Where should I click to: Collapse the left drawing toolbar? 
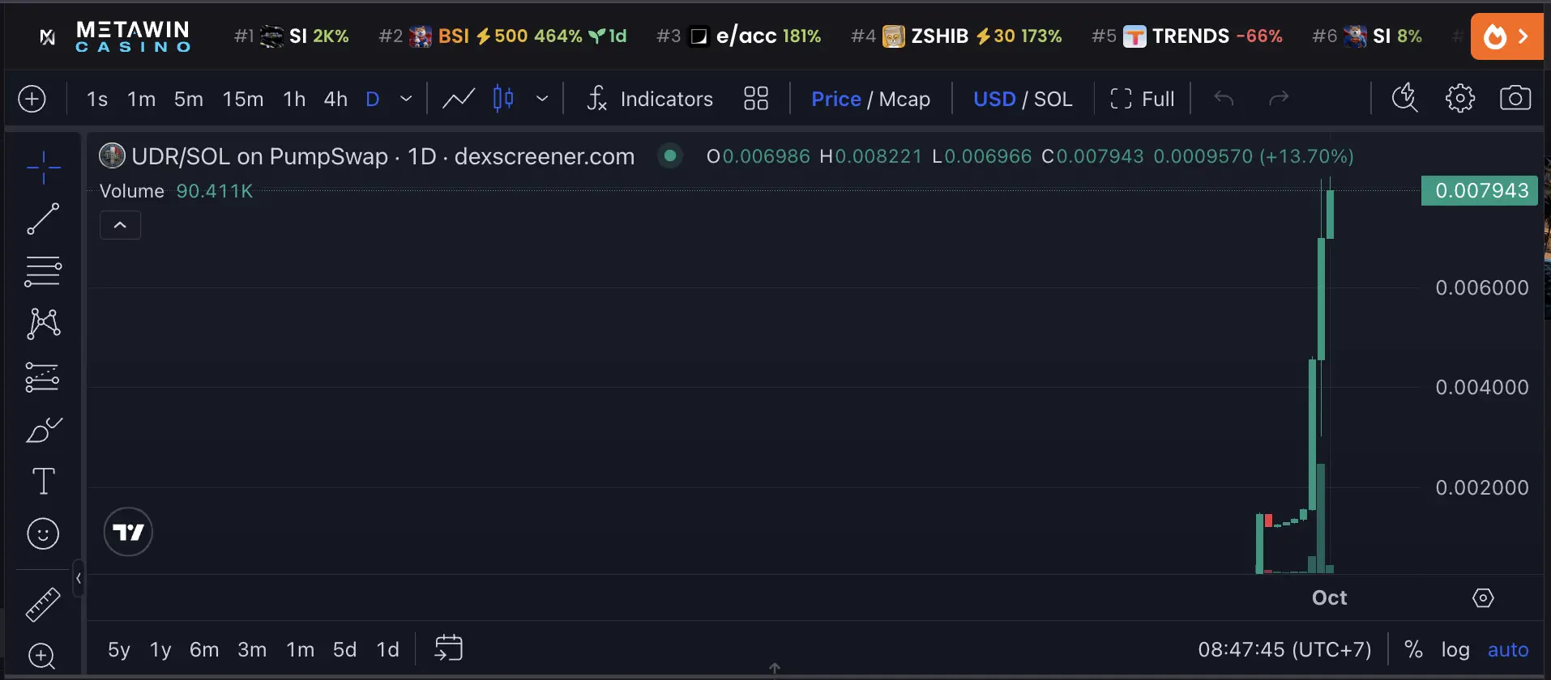point(79,578)
